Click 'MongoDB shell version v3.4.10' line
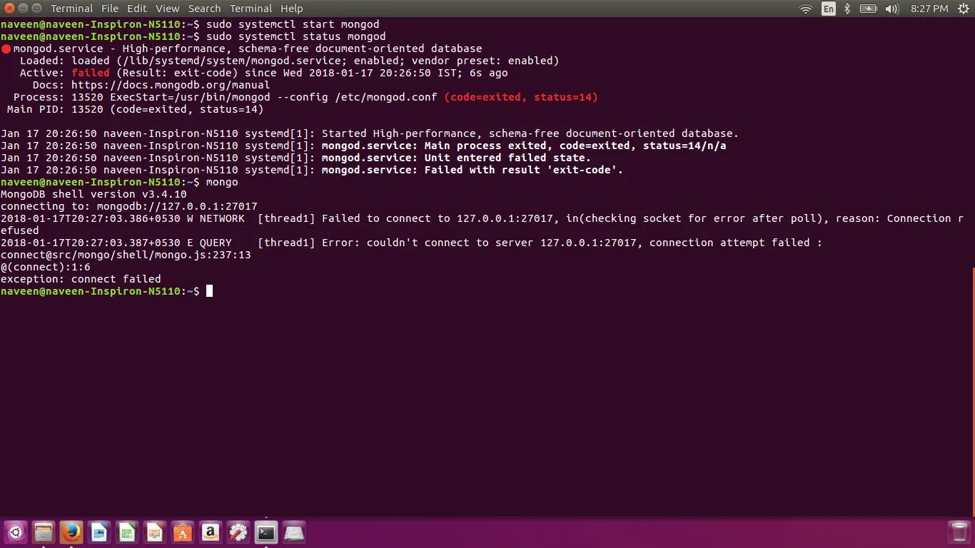The height and width of the screenshot is (548, 975). (x=94, y=194)
